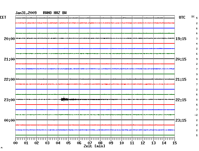Image resolution: width=199 pixels, height=151 pixels.
Task: Click minute tick label 04
Action: [58, 143]
